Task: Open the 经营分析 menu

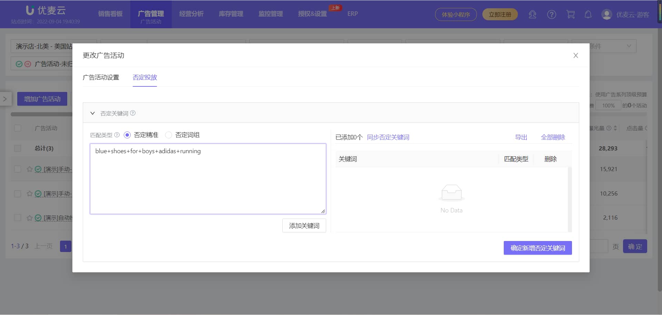Action: pyautogui.click(x=191, y=14)
